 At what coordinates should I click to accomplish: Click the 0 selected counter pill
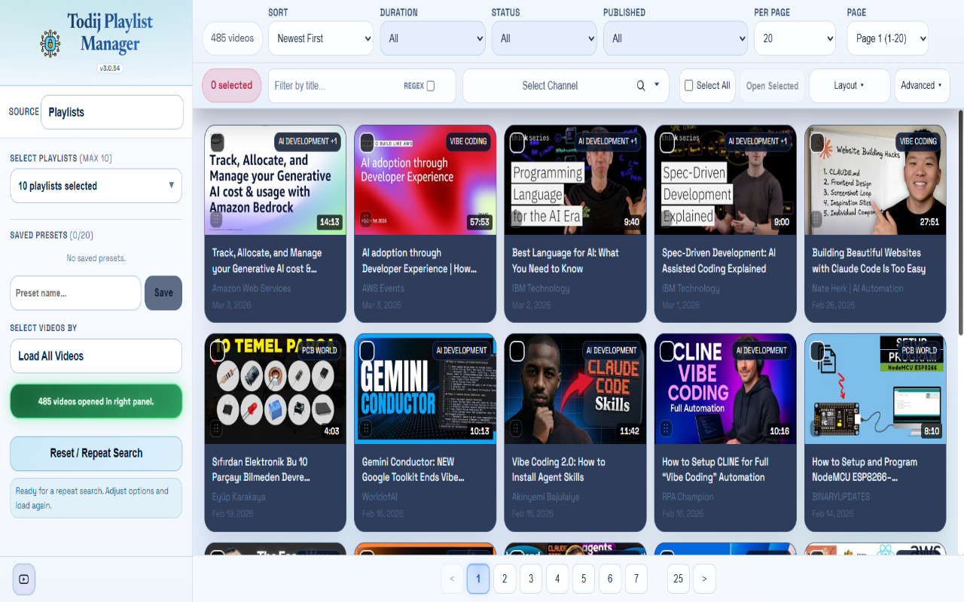tap(232, 86)
